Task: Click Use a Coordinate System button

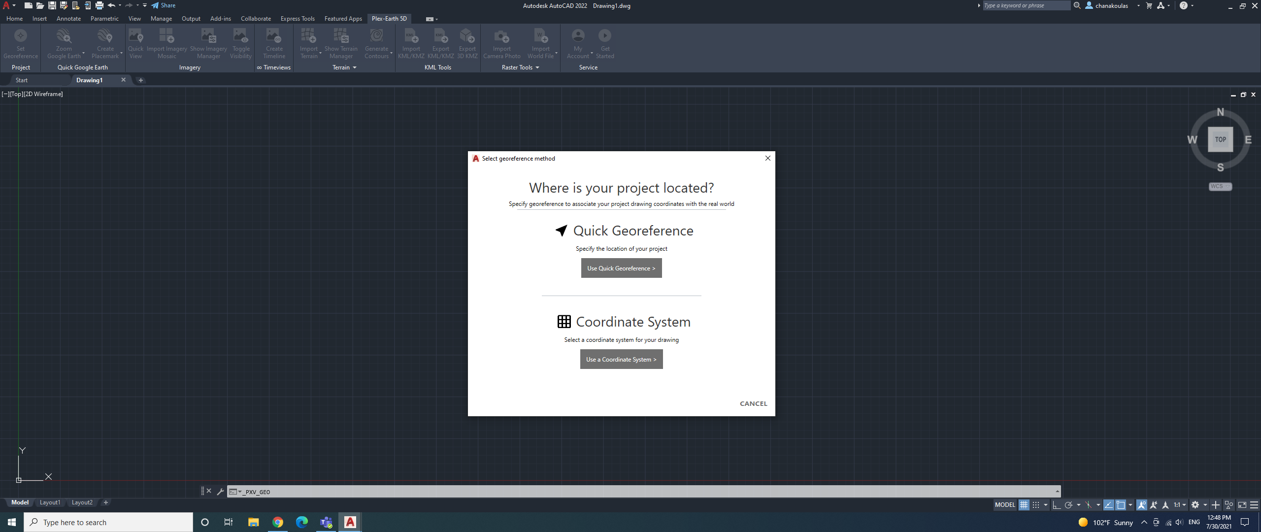Action: [x=621, y=359]
